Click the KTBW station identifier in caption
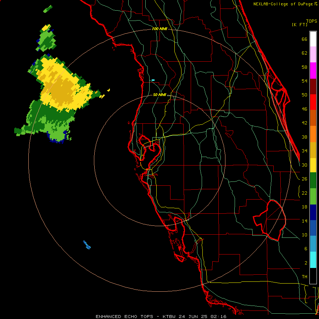The image size is (319, 319). pos(169,317)
